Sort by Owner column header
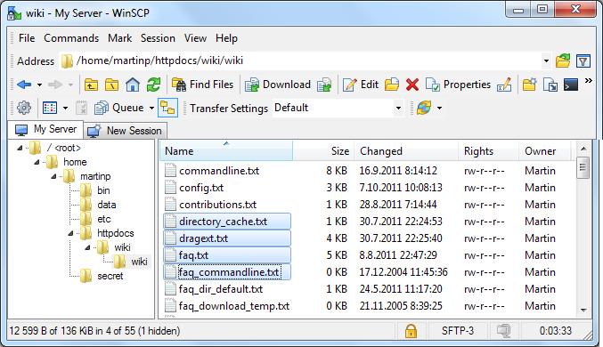Screen dimensions: 603x347 545,151
